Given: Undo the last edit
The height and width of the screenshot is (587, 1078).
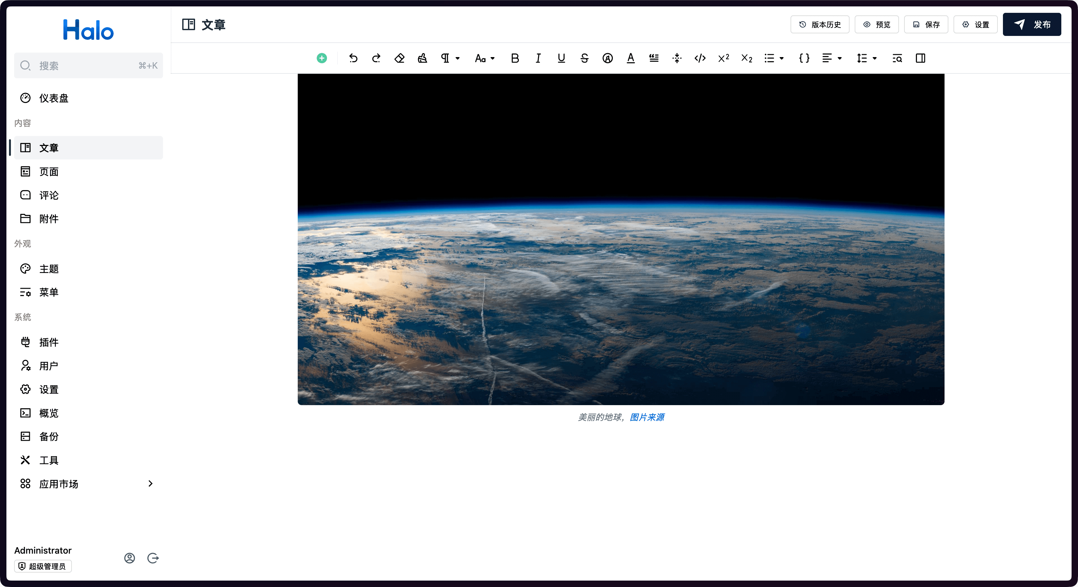Looking at the screenshot, I should 353,58.
